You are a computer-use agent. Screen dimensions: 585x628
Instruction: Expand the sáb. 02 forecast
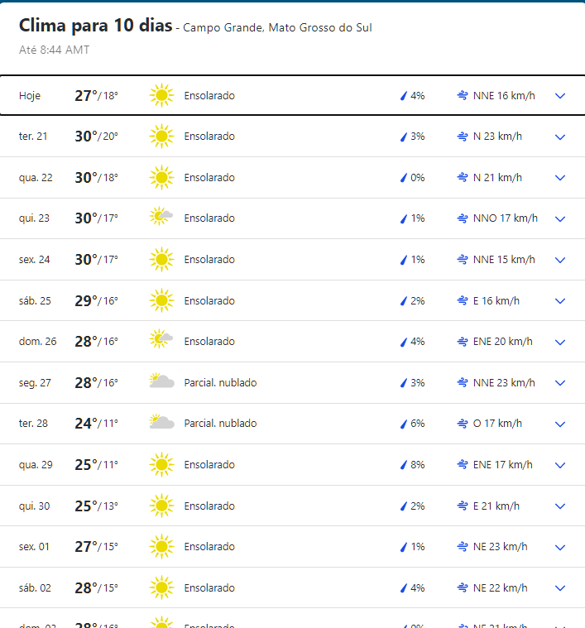point(560,588)
